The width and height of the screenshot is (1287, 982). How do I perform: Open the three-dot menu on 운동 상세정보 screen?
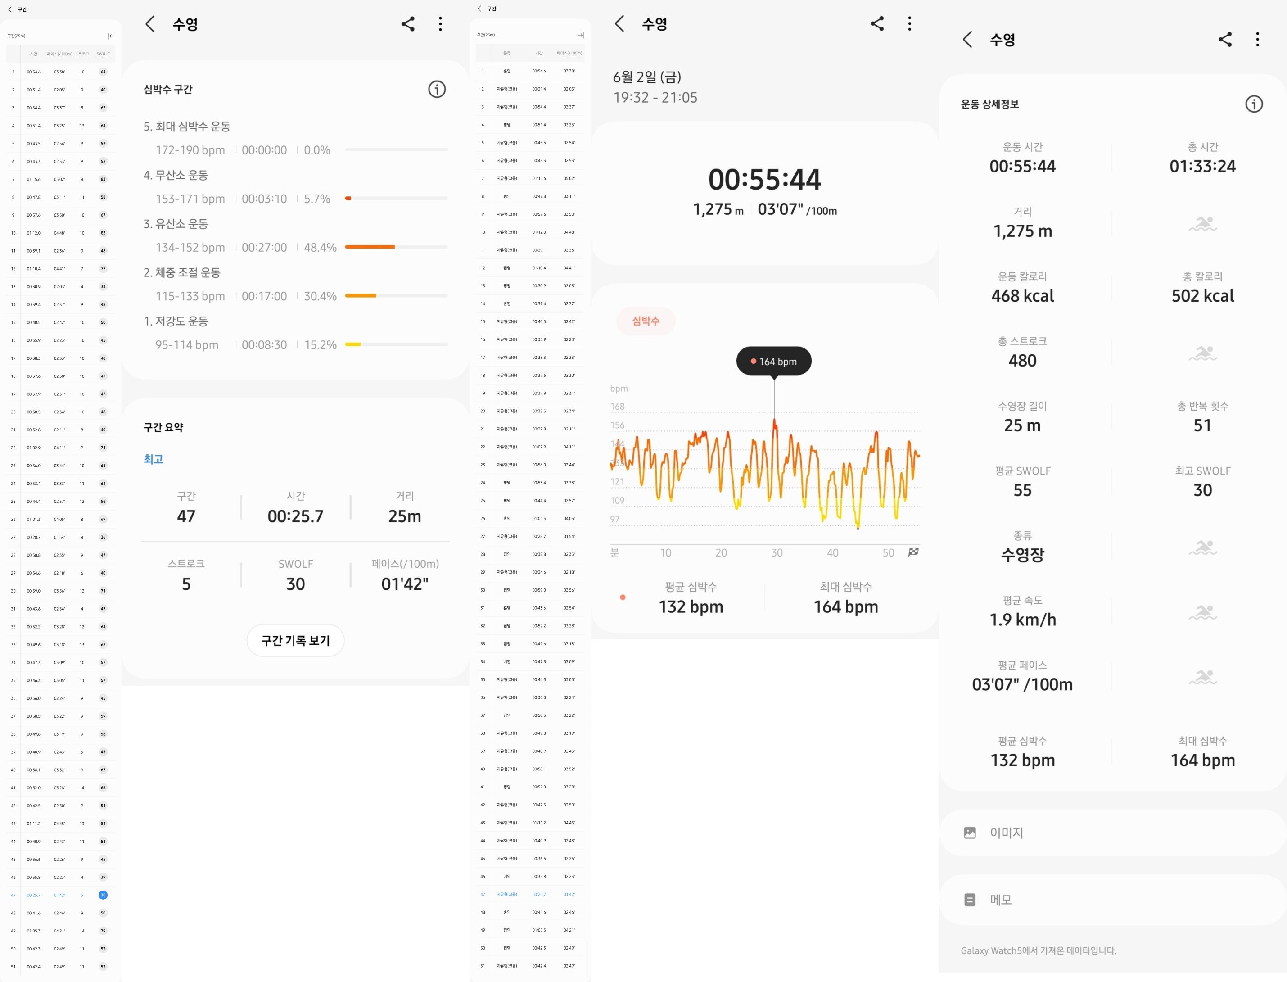point(1257,40)
